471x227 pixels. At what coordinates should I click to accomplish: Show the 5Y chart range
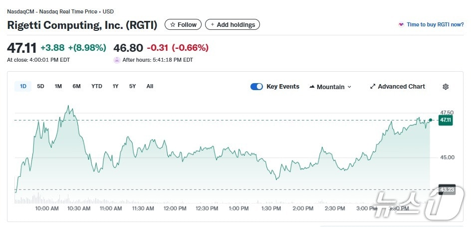[132, 86]
